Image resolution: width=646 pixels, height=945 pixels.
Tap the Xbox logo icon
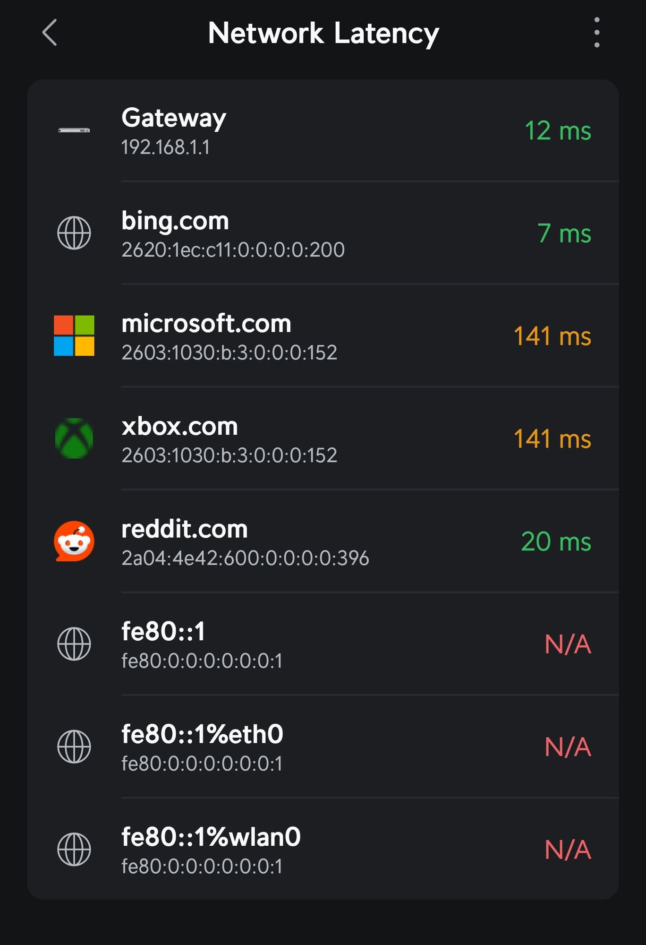coord(74,438)
